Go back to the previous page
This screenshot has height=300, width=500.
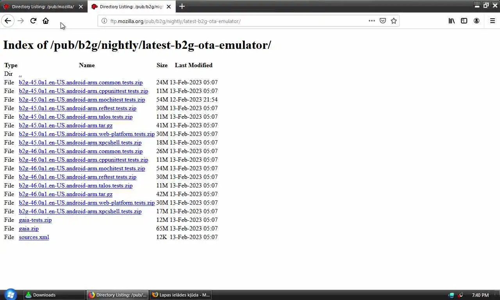click(8, 21)
